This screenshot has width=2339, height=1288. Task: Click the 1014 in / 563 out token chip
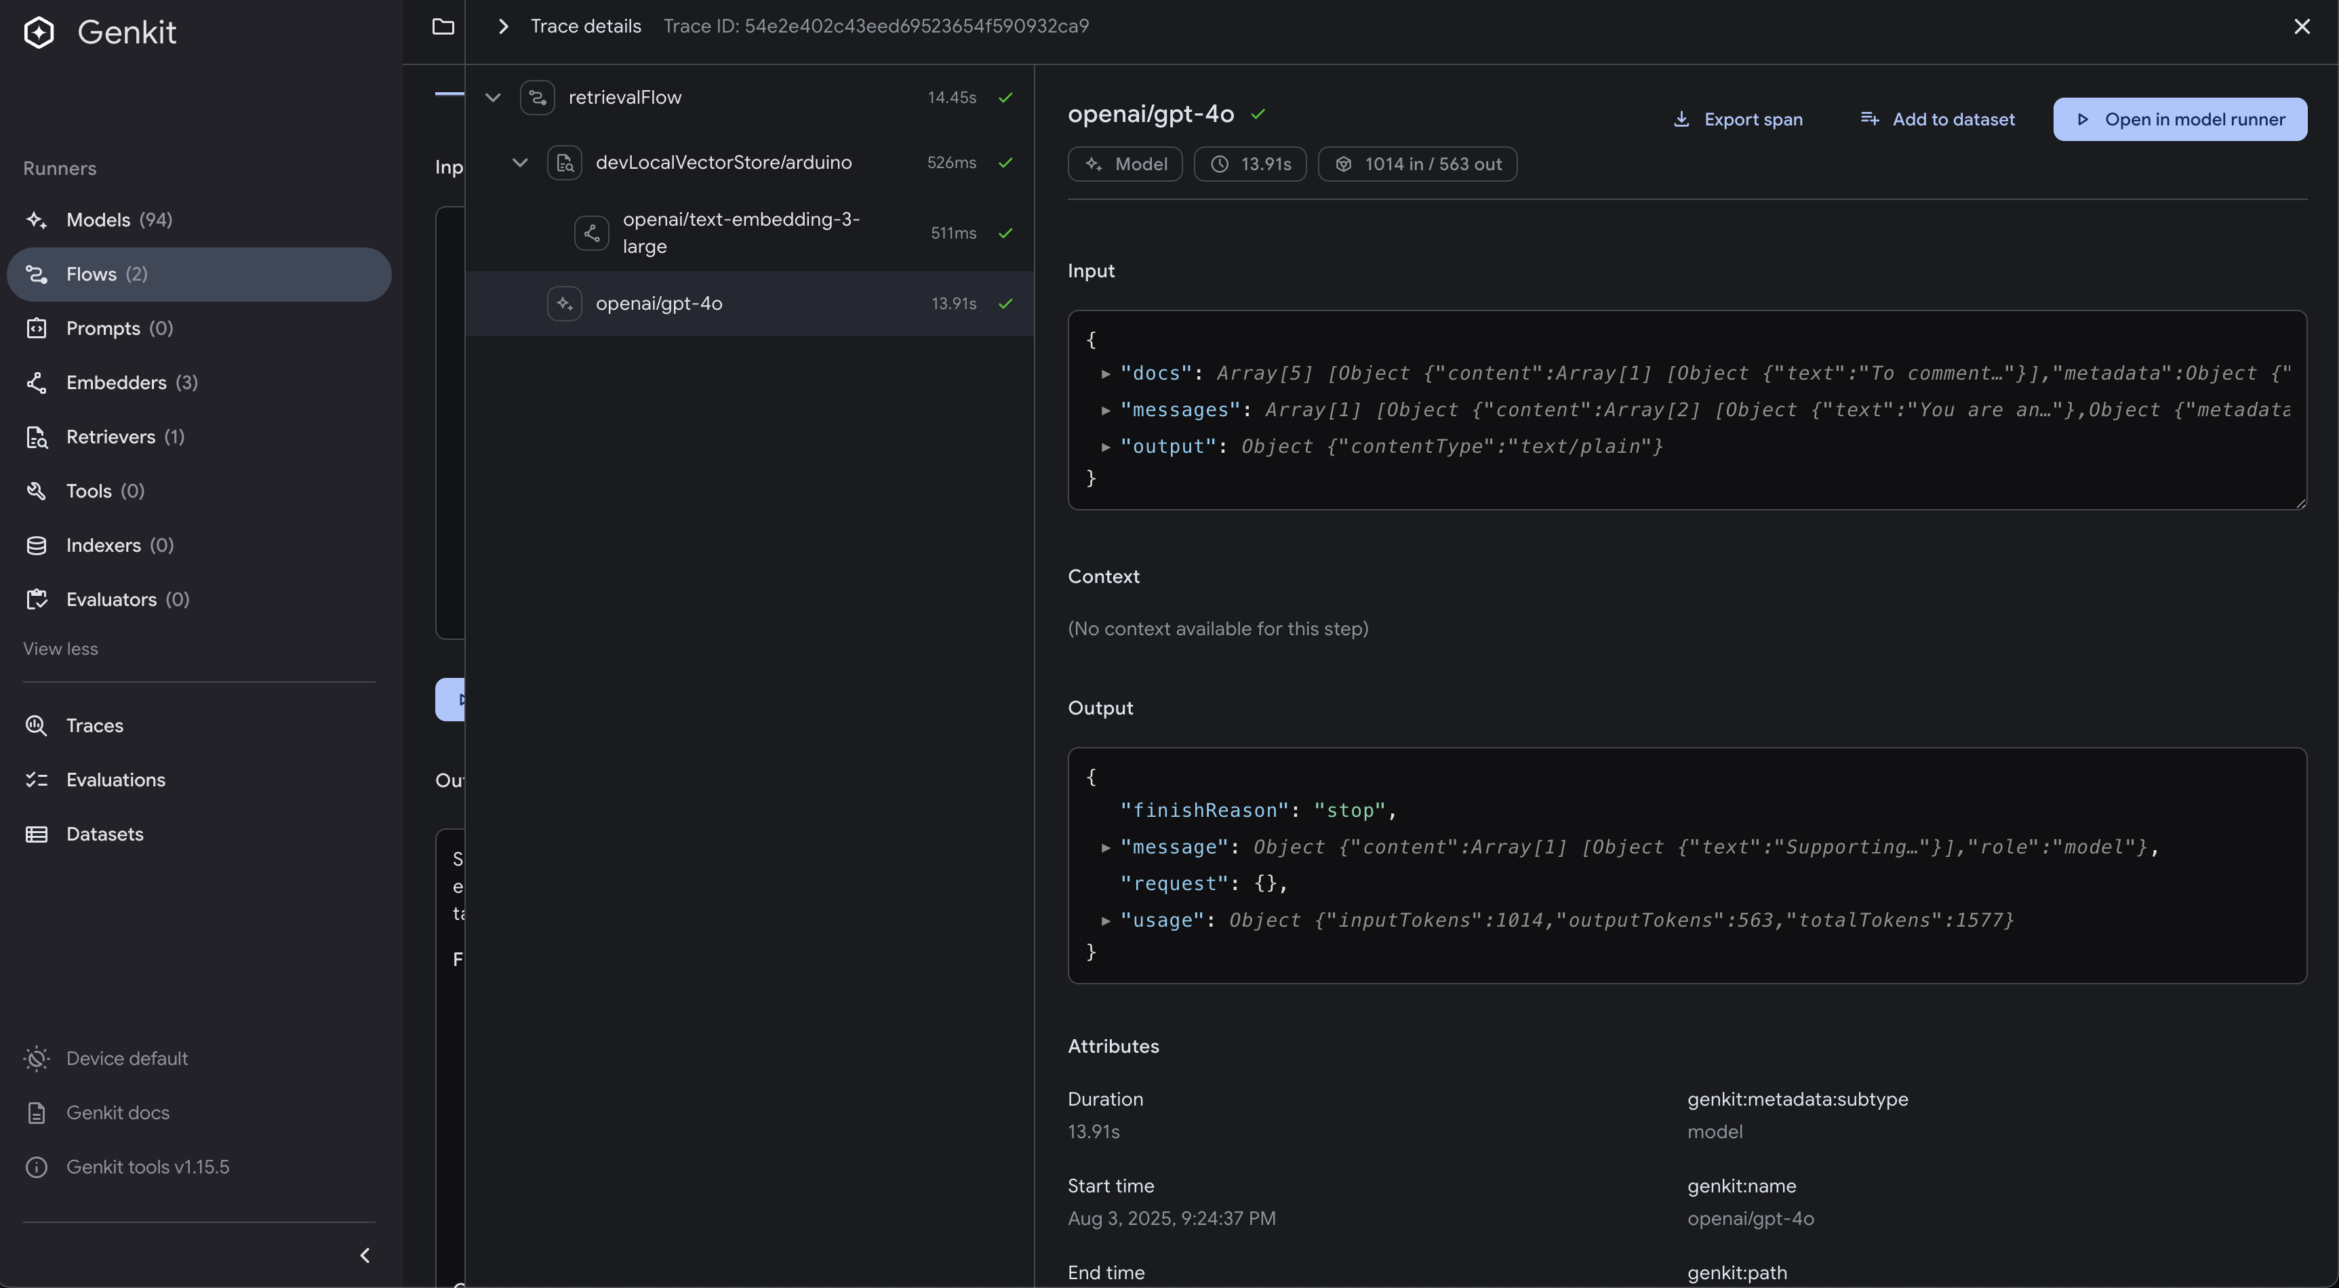1418,164
